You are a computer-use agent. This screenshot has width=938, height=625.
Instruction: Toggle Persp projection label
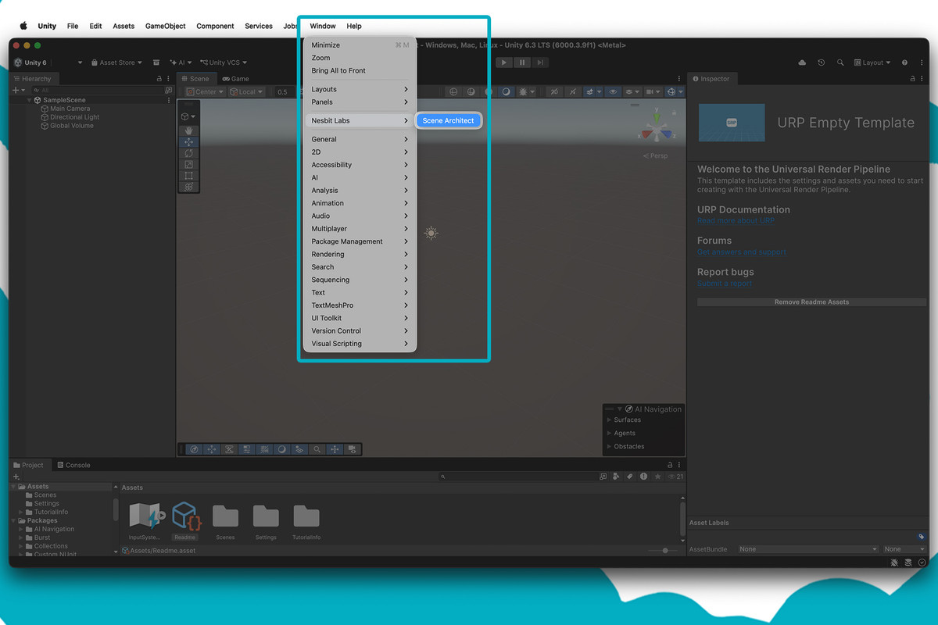[x=656, y=155]
